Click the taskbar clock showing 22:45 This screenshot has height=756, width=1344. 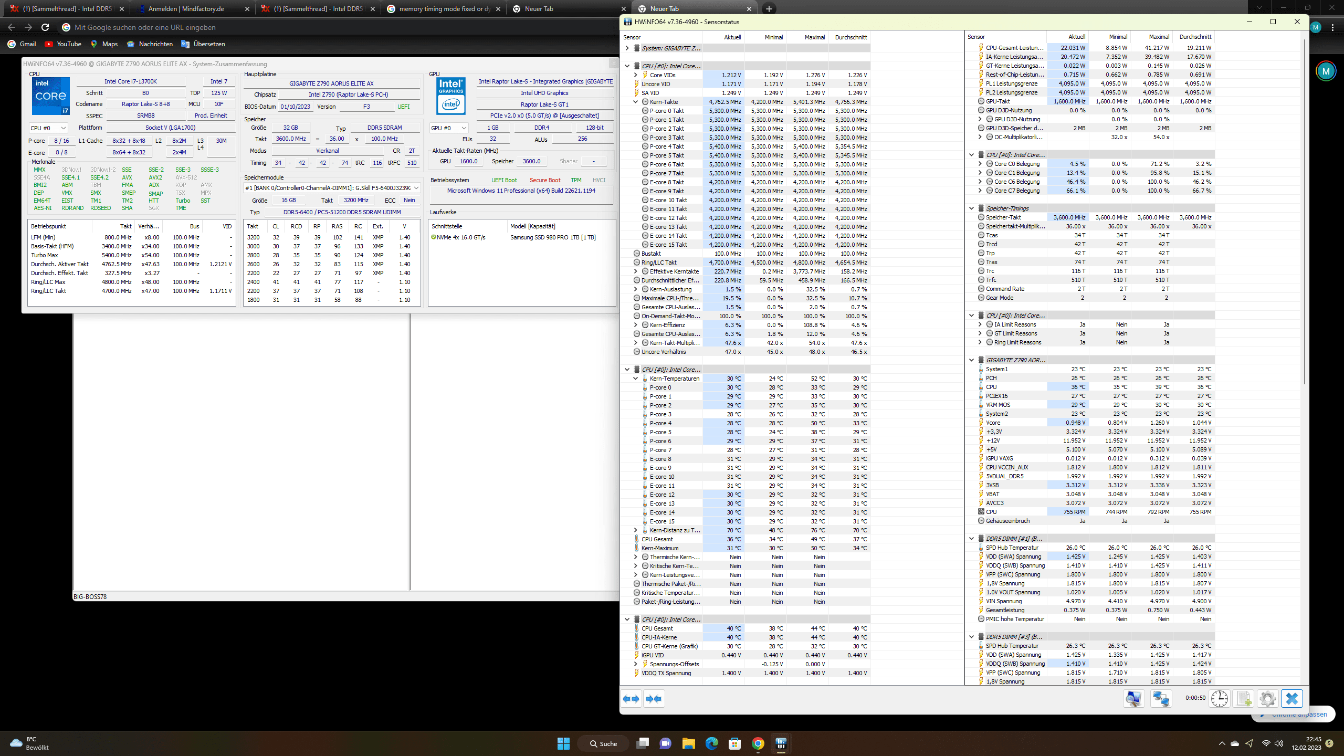pyautogui.click(x=1306, y=743)
